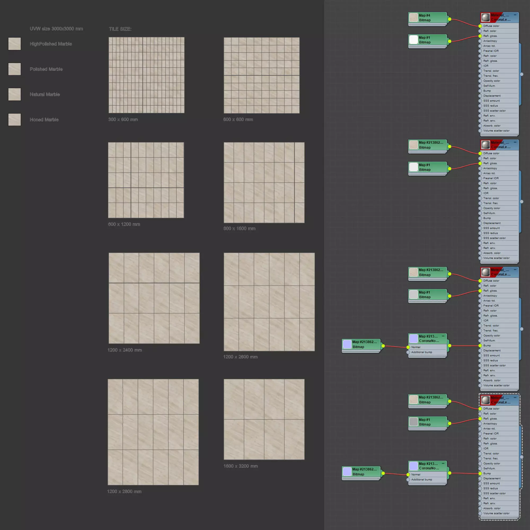Click Map #4 Bitmap node's yellow output socket
This screenshot has height=530, width=530.
[450, 19]
